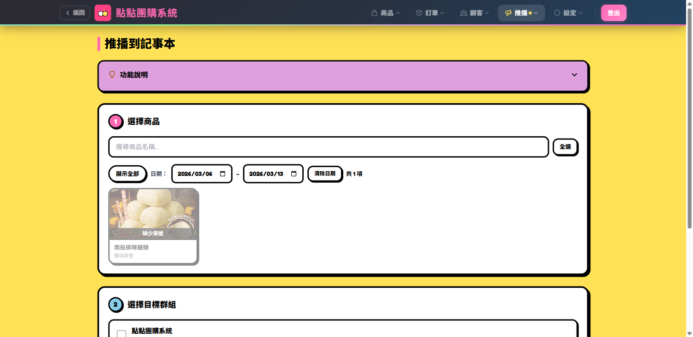
Task: Open calendar picker on start date 2026/03/06
Action: click(x=223, y=174)
